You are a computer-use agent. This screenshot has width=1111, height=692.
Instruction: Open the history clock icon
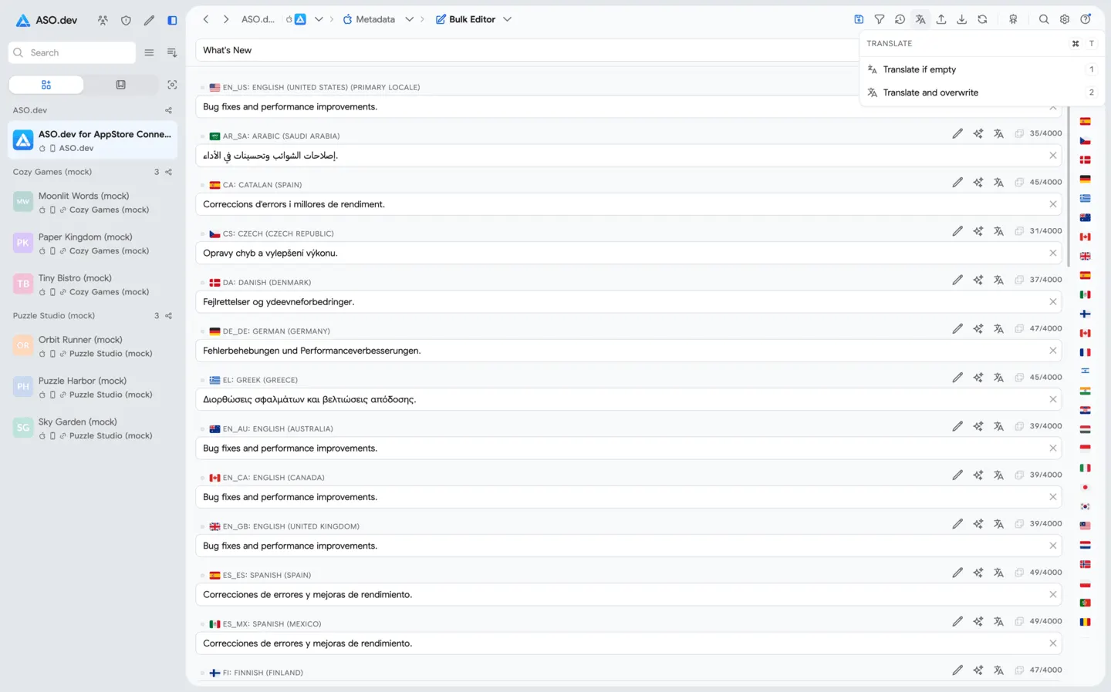[900, 19]
